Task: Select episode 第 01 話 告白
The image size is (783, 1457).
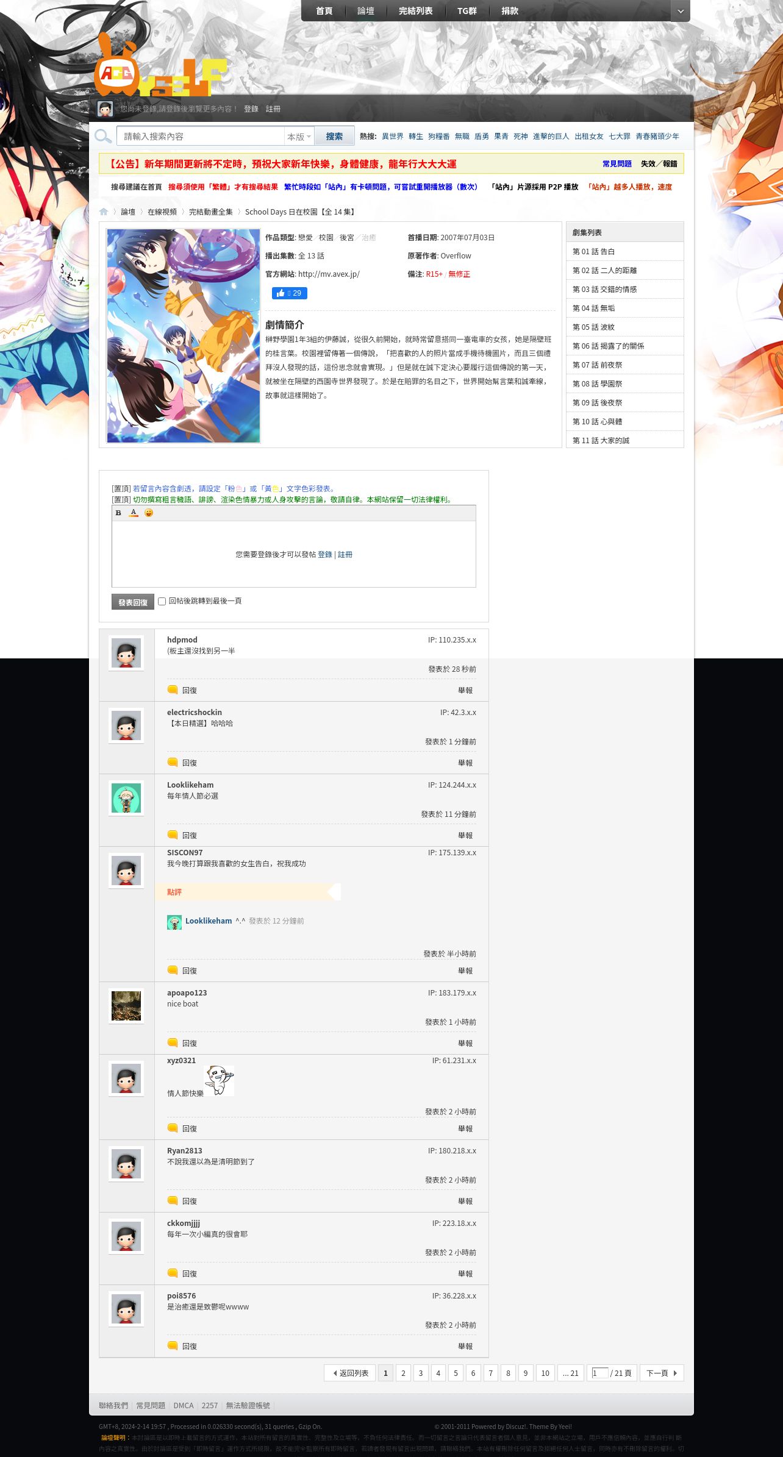Action: point(625,252)
